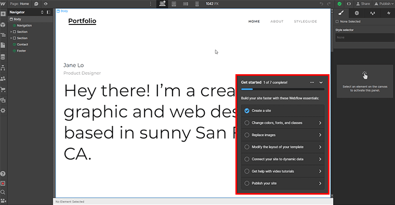Switch to the mobile portrait breakpoint
395x205 pixels.
pyautogui.click(x=197, y=4)
